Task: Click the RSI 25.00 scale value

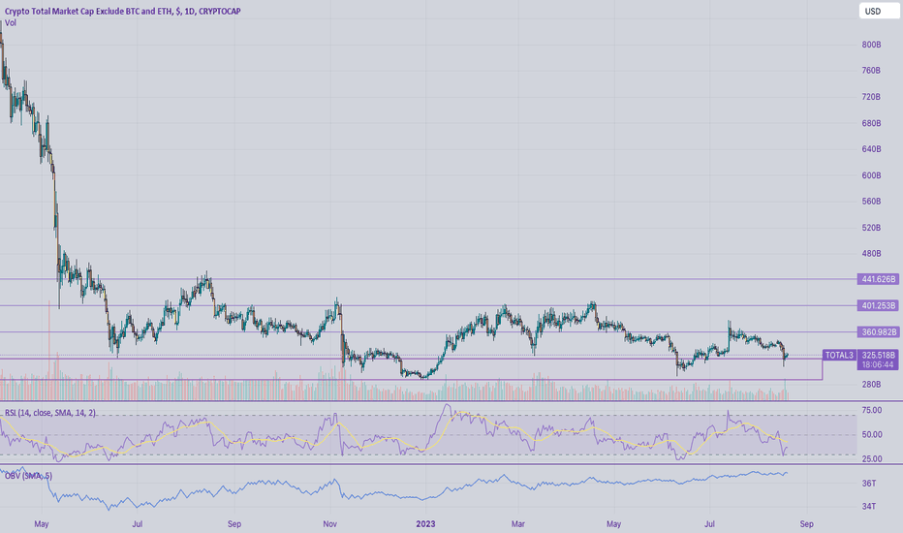Action: coord(872,458)
